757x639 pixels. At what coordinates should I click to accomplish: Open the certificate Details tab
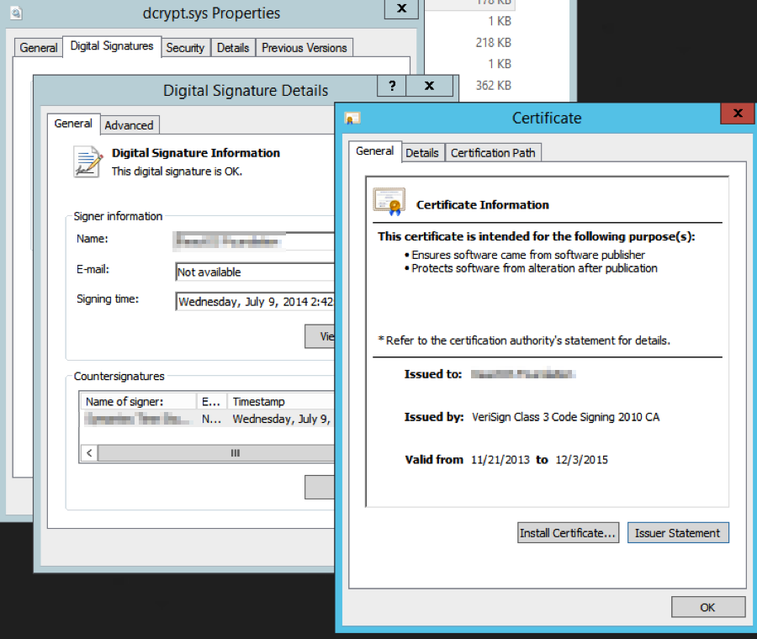coord(421,152)
